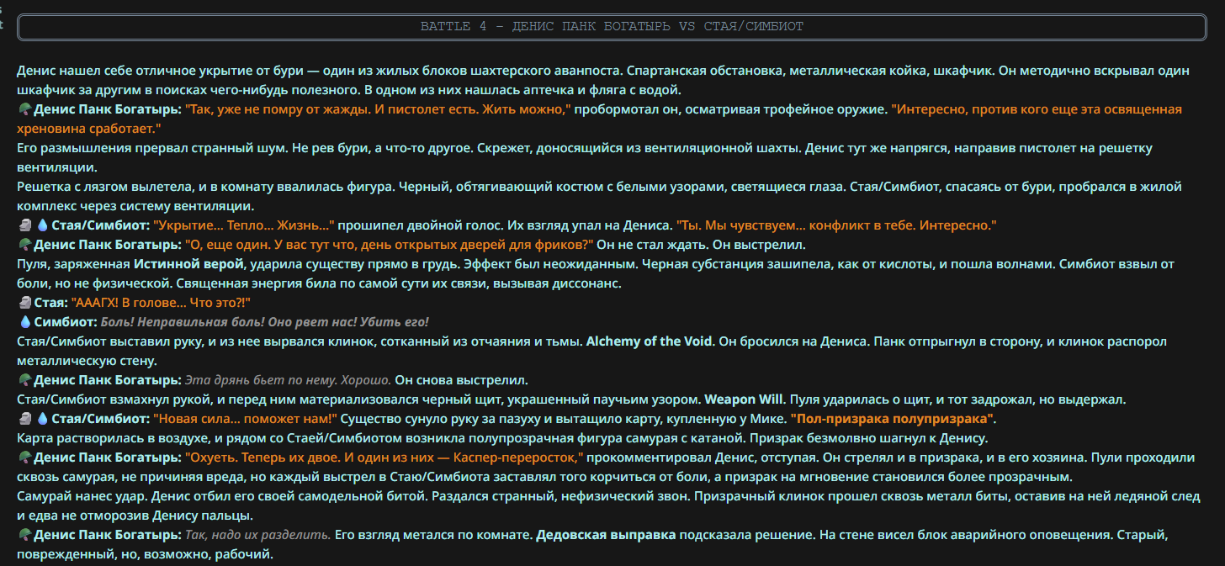The height and width of the screenshot is (566, 1225).
Task: Click "Стая/Симбиот:" label before "Укрытие... Тепло... Жизнь..."
Action: (x=101, y=225)
